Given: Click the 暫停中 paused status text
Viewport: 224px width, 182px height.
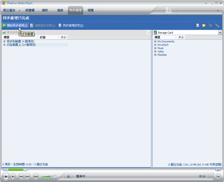Looking at the screenshot, I should [80, 176].
